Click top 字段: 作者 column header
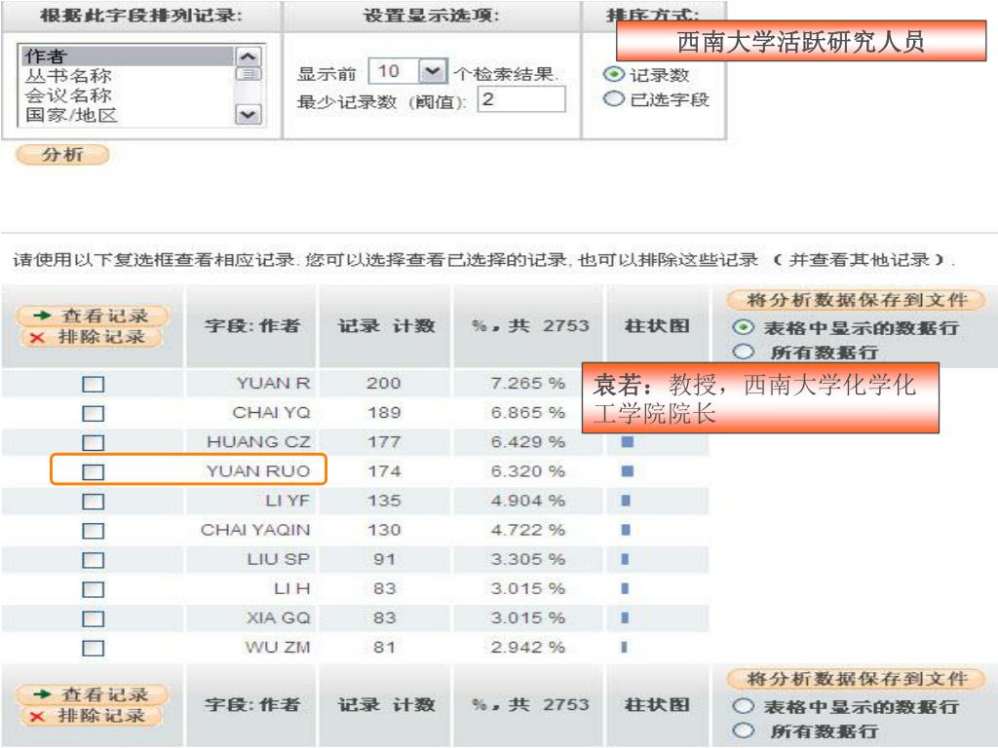Image resolution: width=998 pixels, height=748 pixels. pyautogui.click(x=251, y=325)
